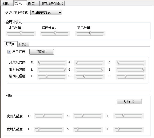Image resolution: width=154 pixels, height=138 pixels.
Task: Select the 灯光0 sub-tab
Action: [11, 44]
